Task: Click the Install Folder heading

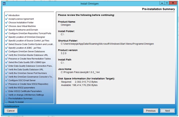Action: coord(66,31)
